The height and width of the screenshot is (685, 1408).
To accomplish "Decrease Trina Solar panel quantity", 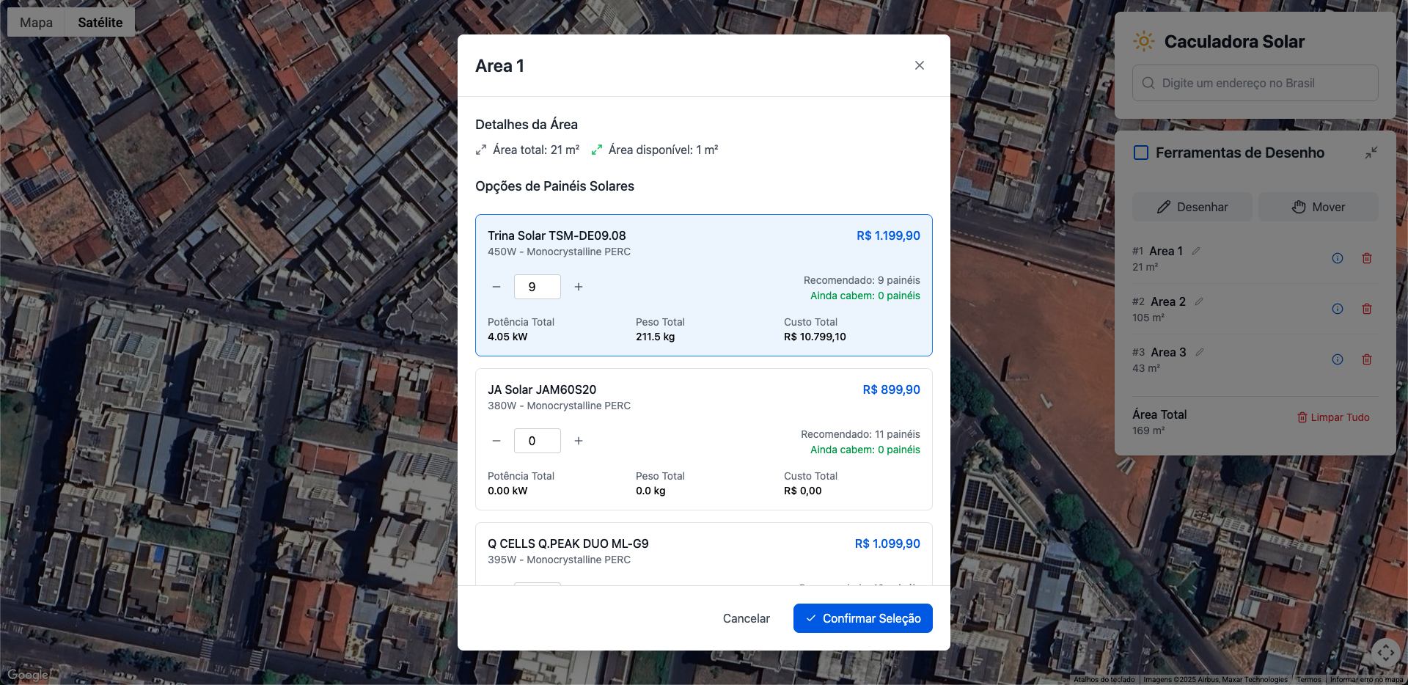I will pyautogui.click(x=496, y=287).
